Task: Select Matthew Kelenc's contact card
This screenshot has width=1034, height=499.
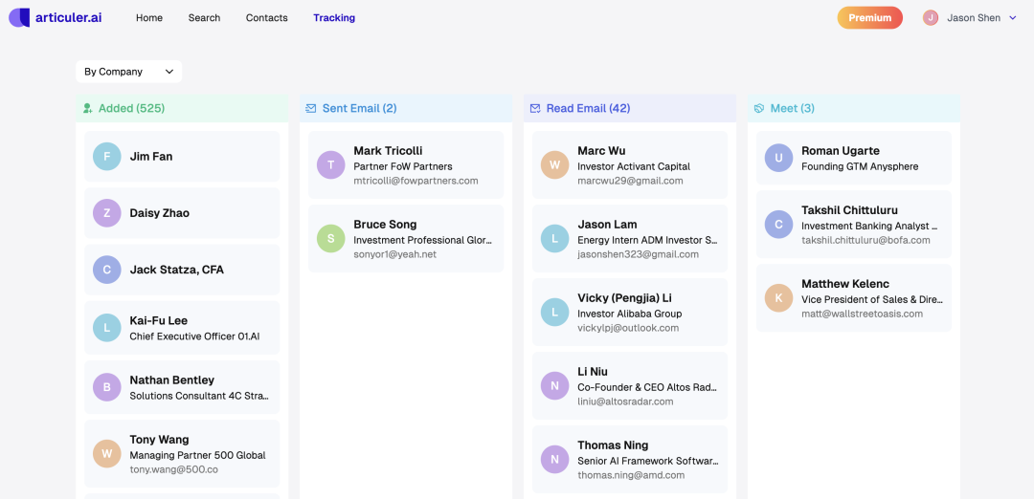Action: coord(854,298)
